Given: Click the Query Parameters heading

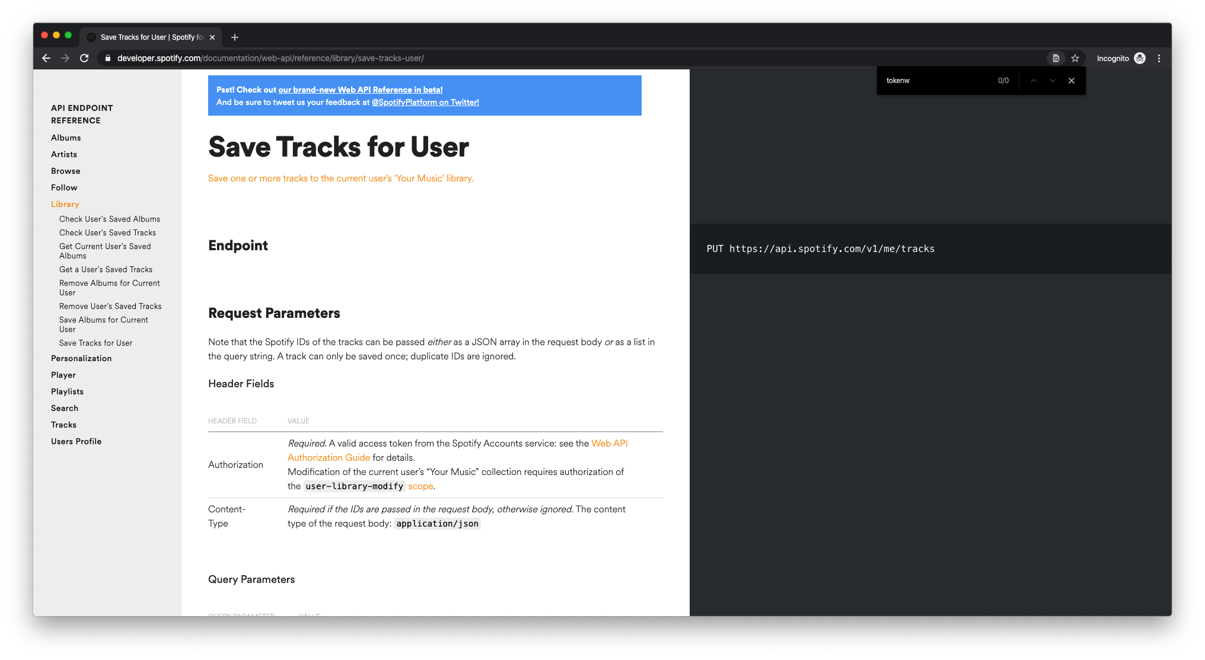Looking at the screenshot, I should (x=251, y=579).
